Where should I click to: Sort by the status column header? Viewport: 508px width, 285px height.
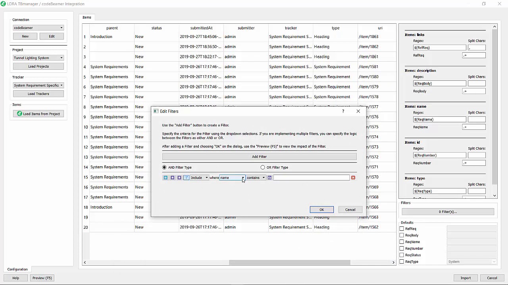[x=156, y=28]
